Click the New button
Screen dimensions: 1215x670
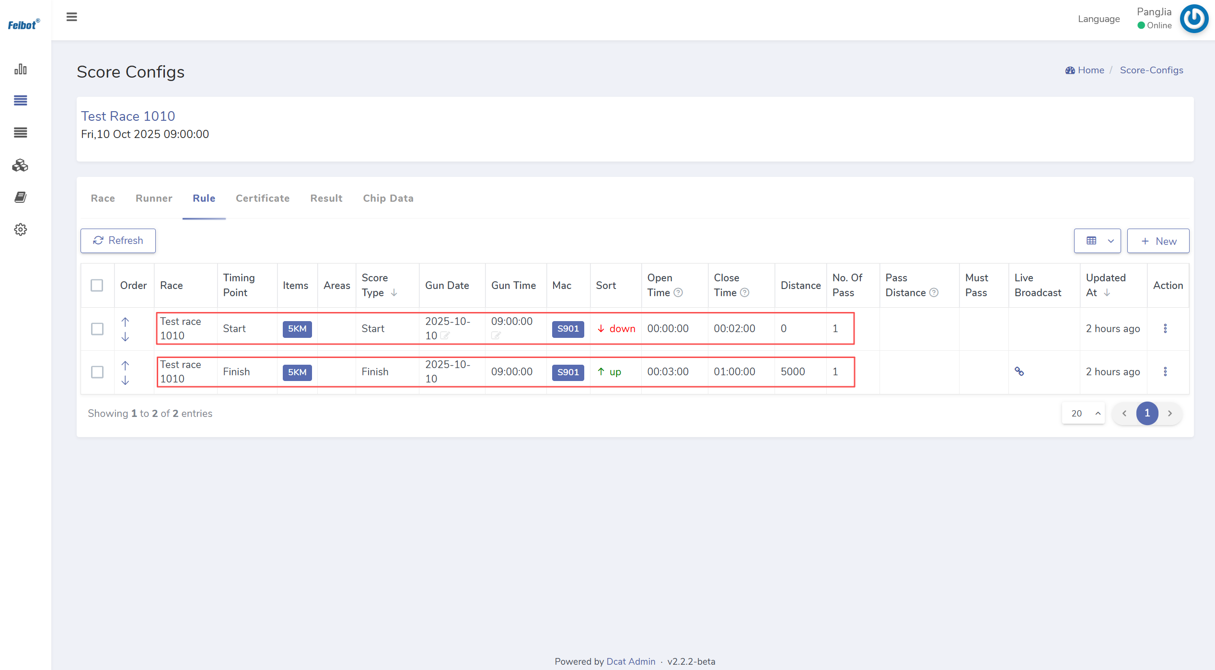click(x=1158, y=241)
